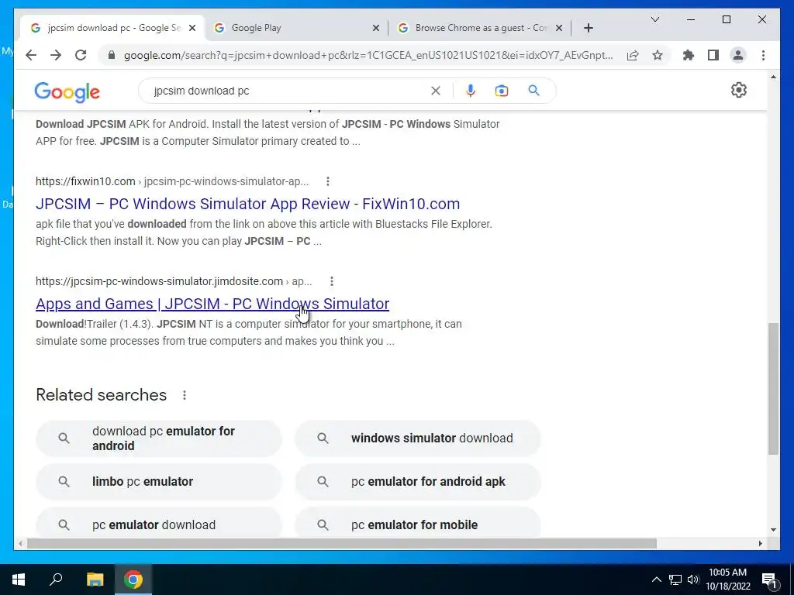The width and height of the screenshot is (794, 595).
Task: Open Apps and Games JPCSIM Simulator link
Action: [x=212, y=304]
